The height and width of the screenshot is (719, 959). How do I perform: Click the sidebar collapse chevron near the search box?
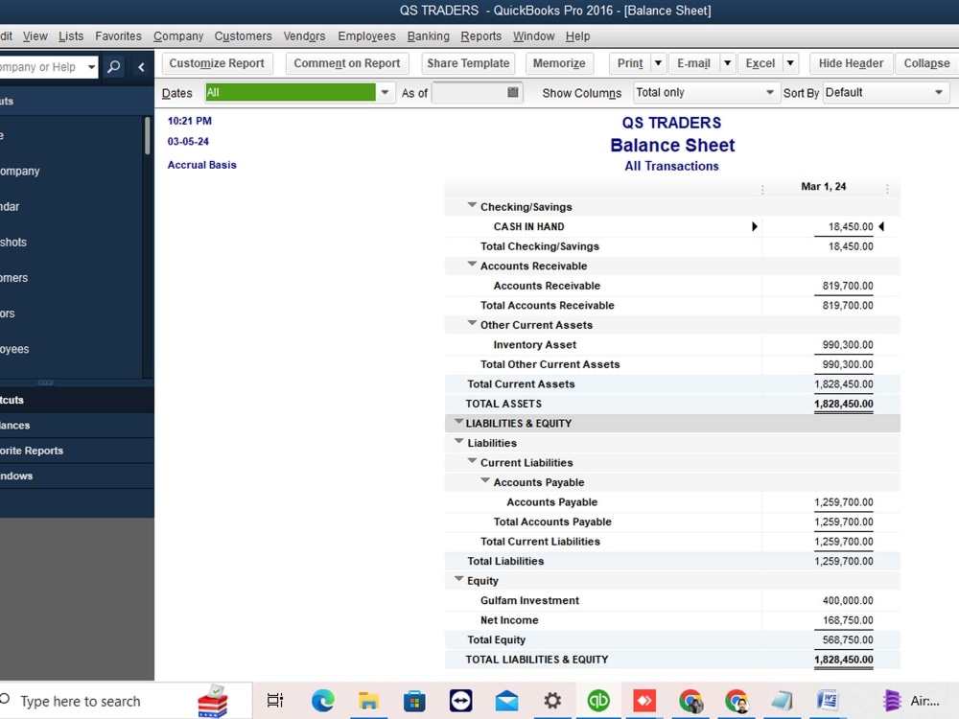(x=140, y=68)
